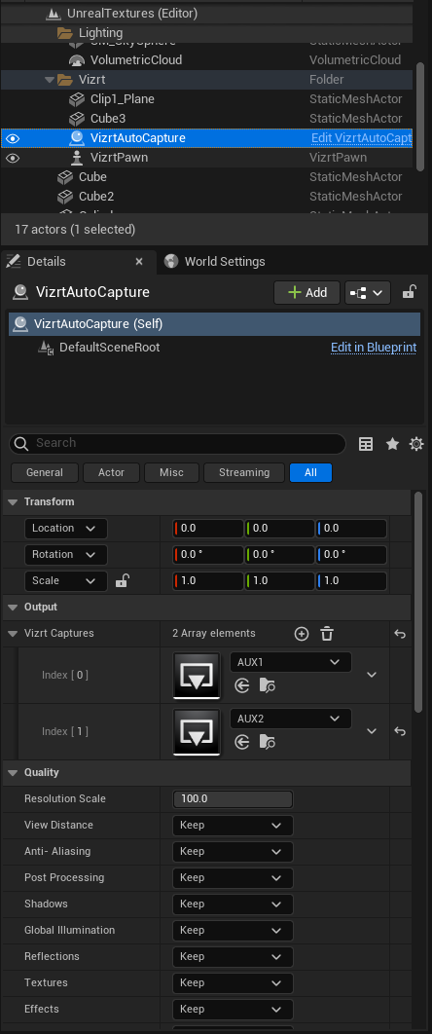Click Rotation Y value field
The width and height of the screenshot is (432, 1034).
tap(280, 555)
